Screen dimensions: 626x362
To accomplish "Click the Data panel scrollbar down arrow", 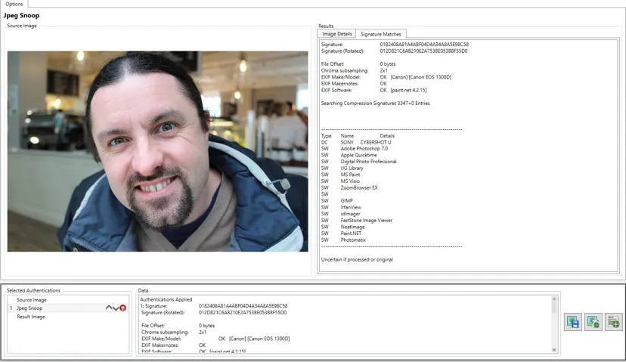I will coord(553,350).
